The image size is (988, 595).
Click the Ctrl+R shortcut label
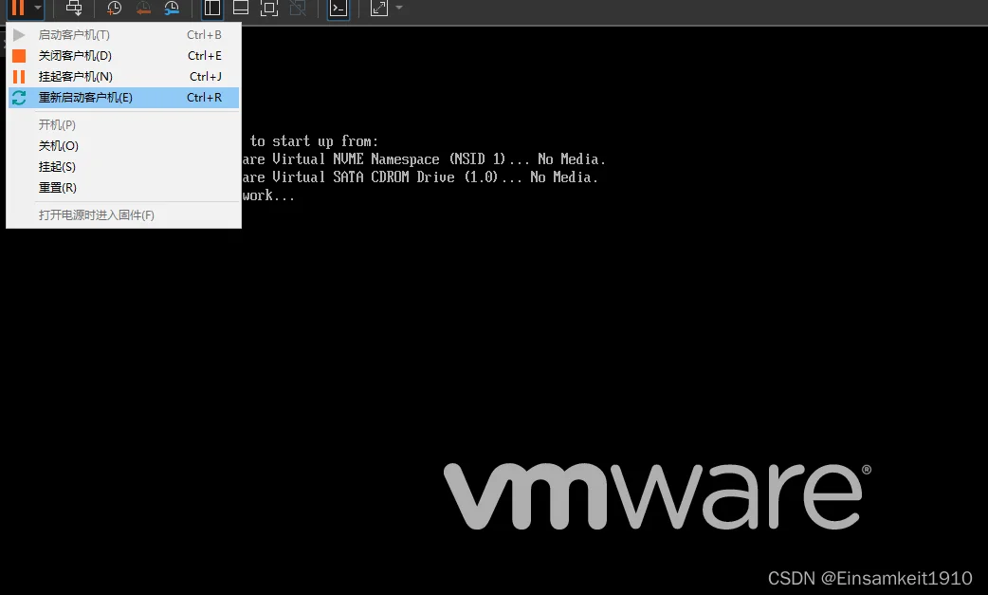(204, 98)
